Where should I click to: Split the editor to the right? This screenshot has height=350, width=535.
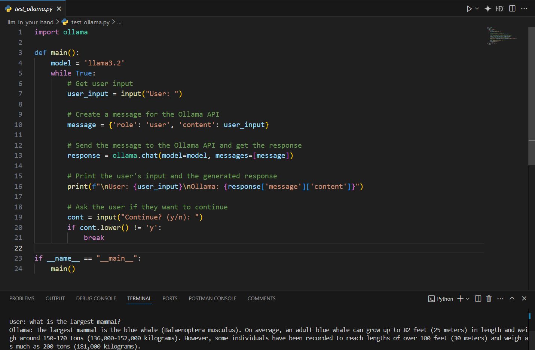point(512,9)
